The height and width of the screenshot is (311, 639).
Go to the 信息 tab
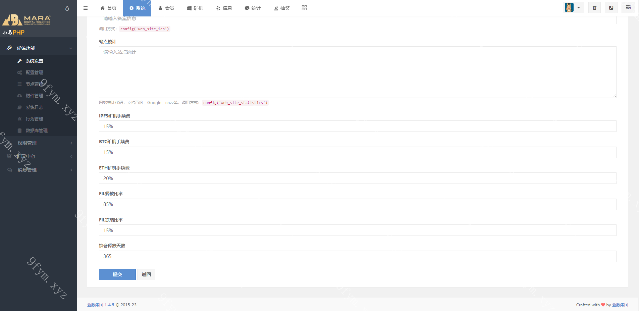click(x=224, y=8)
